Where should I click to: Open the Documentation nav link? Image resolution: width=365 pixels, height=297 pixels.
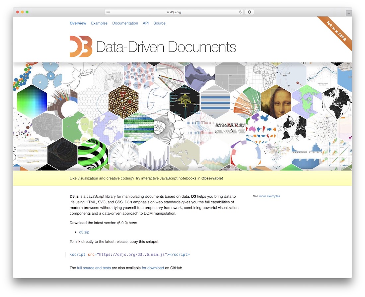coord(125,23)
